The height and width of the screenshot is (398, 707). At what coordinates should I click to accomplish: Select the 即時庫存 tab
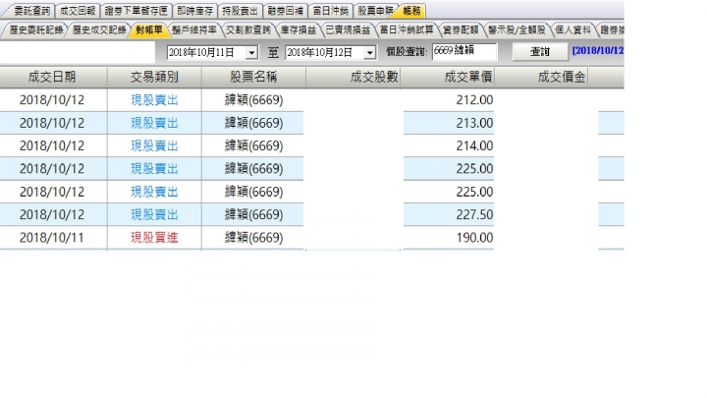(195, 11)
